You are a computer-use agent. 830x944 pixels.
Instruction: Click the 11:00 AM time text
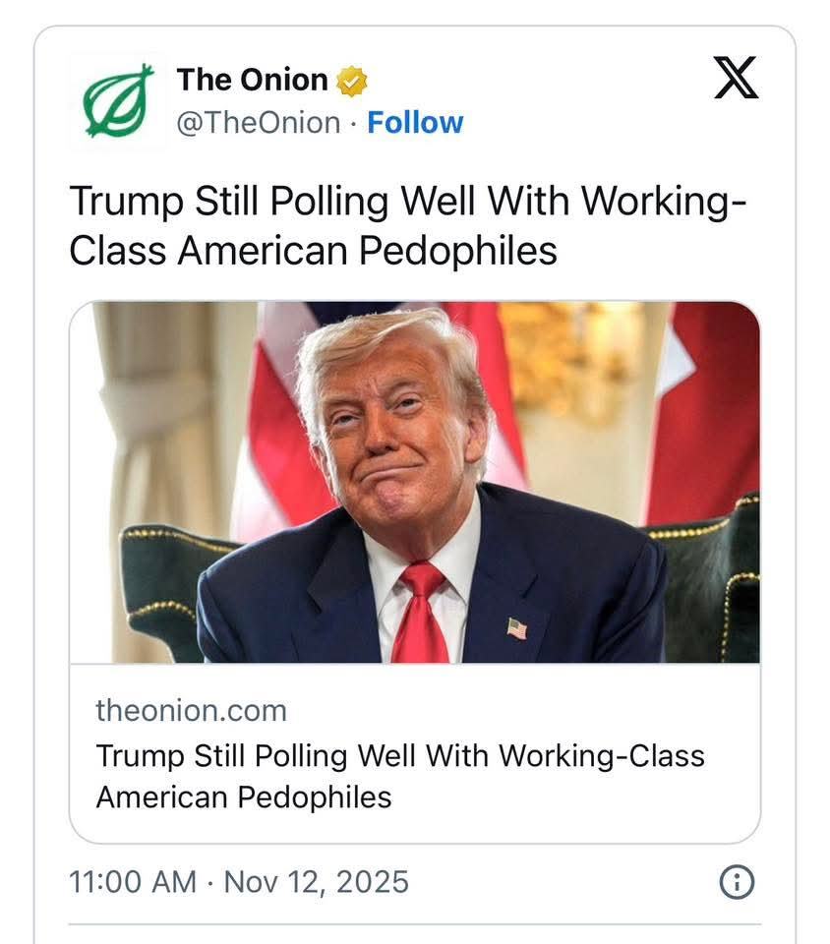tap(133, 881)
